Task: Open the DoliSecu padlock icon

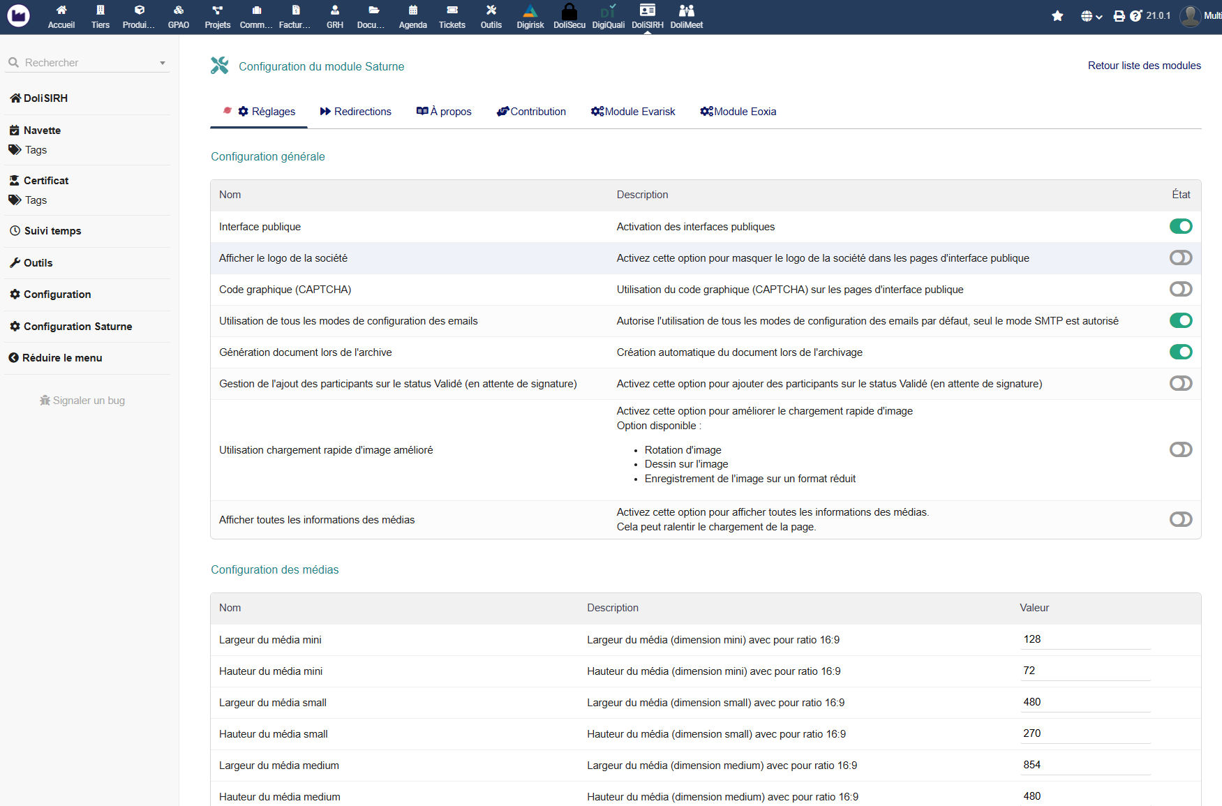Action: coord(569,11)
